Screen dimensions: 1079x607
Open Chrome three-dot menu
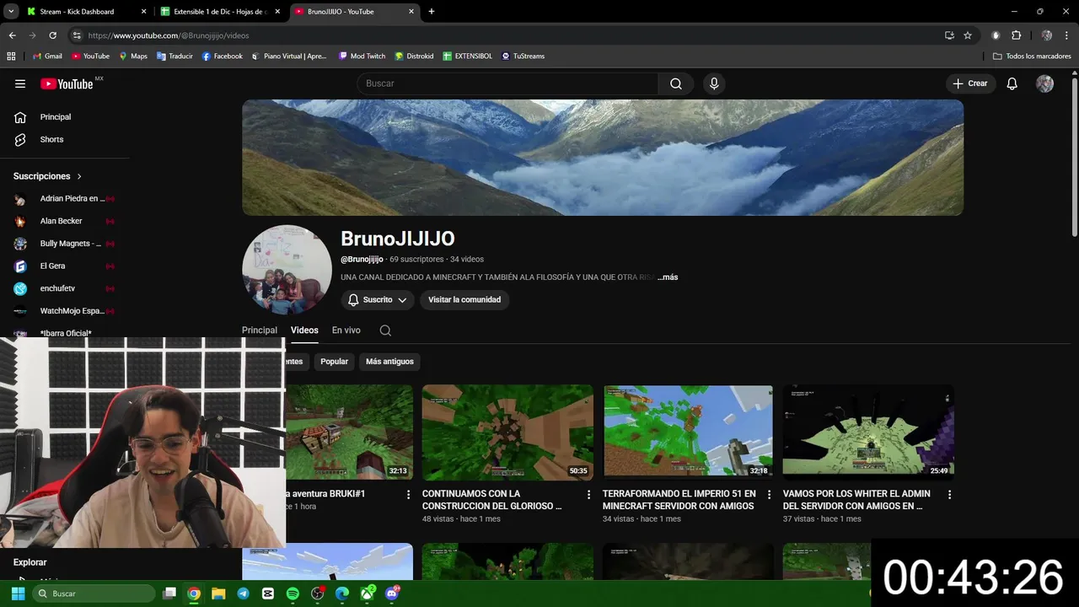click(x=1066, y=35)
